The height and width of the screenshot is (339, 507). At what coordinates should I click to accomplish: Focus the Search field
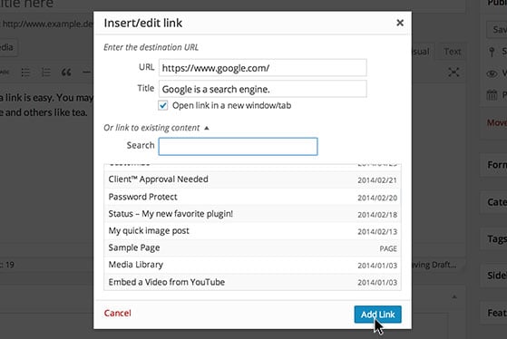point(238,147)
